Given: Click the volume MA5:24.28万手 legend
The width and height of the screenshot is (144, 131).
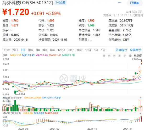Looking at the screenshot, I should pyautogui.click(x=33, y=98).
